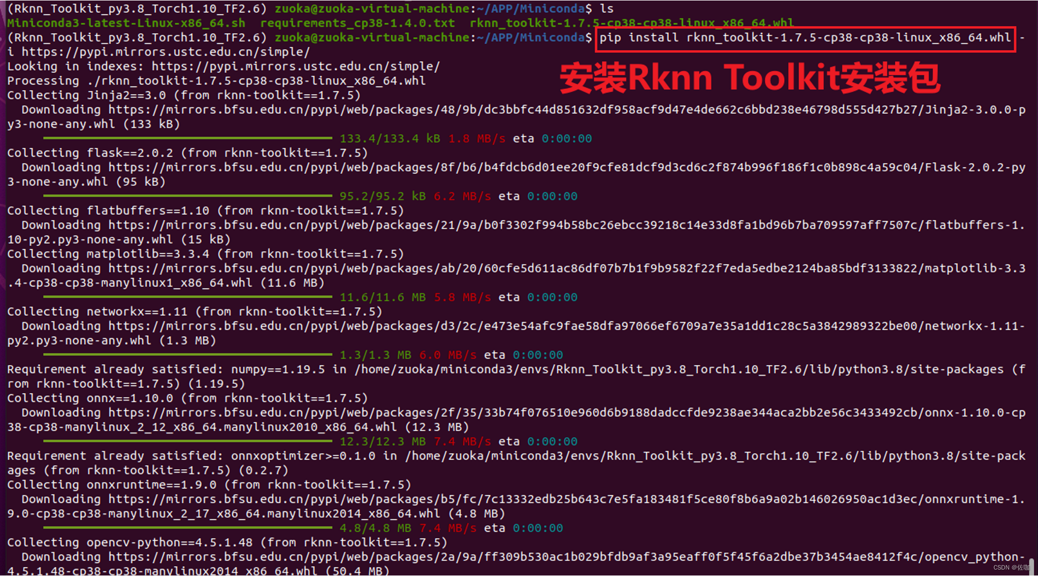1038x576 pixels.
Task: Click 'Collecting flask==2.0.2' line
Action: tap(187, 153)
